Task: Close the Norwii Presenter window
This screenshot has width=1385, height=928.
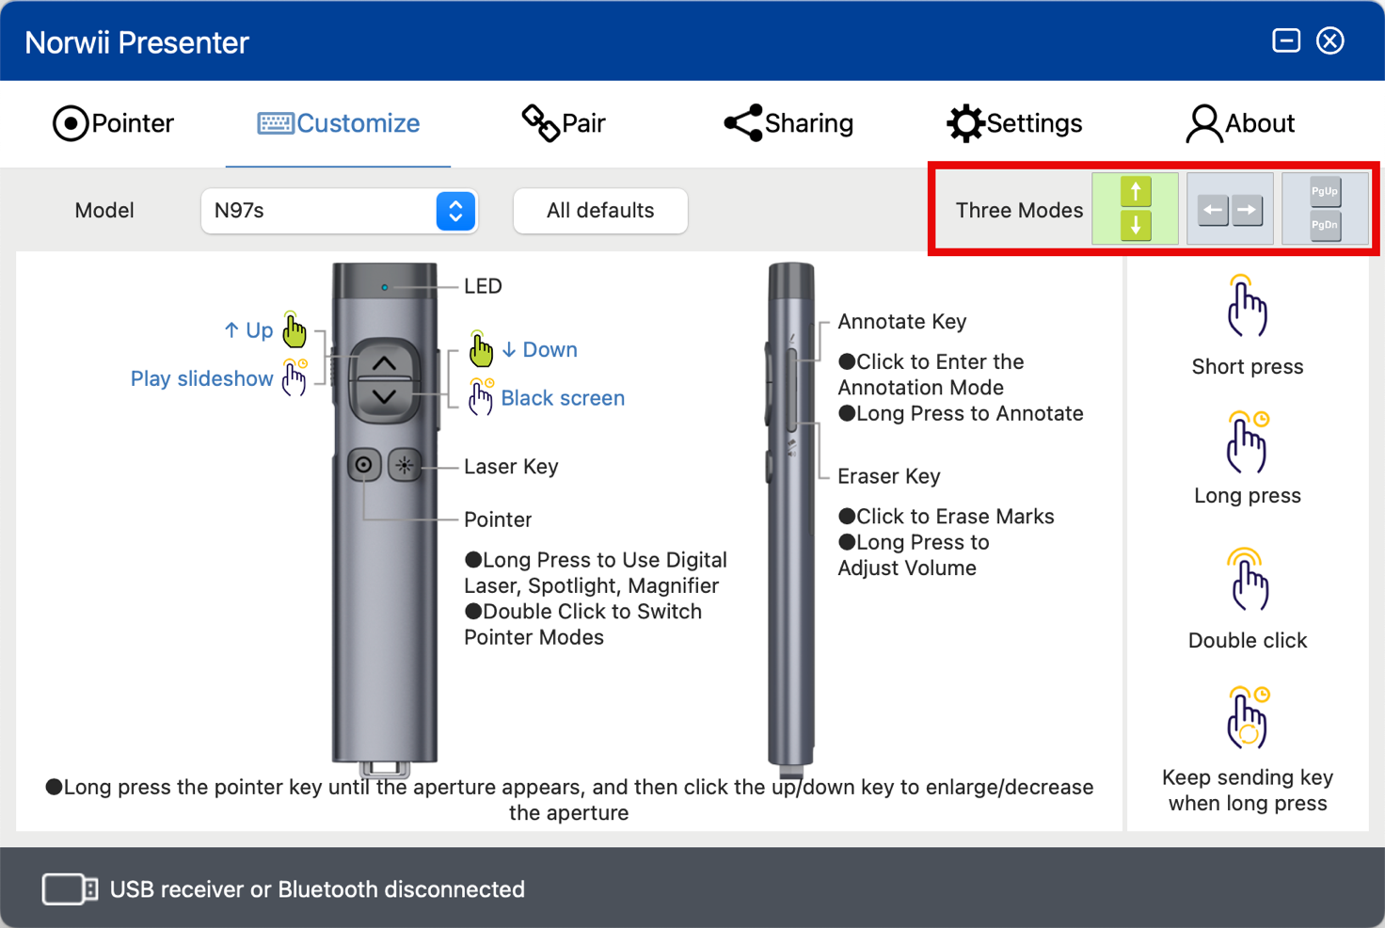Action: click(x=1330, y=40)
